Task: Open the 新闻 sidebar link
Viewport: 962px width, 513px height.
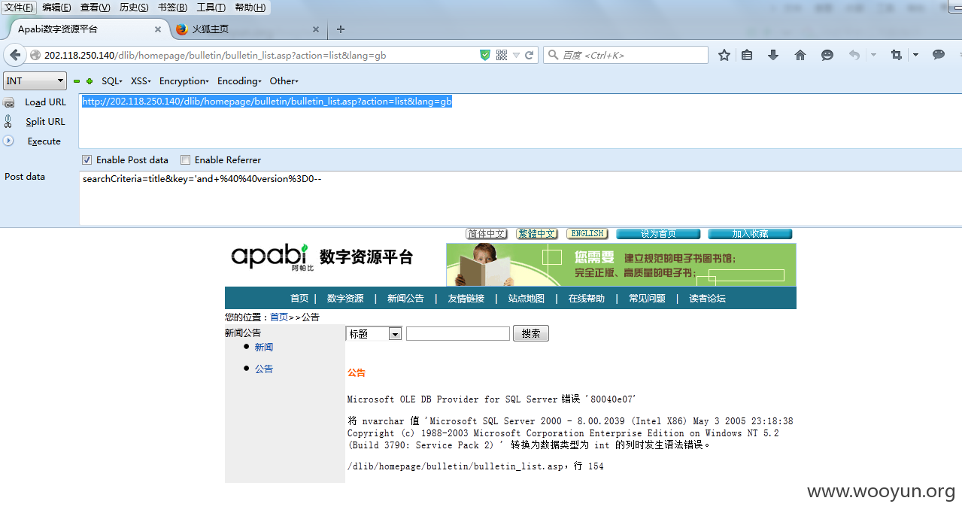Action: tap(264, 348)
